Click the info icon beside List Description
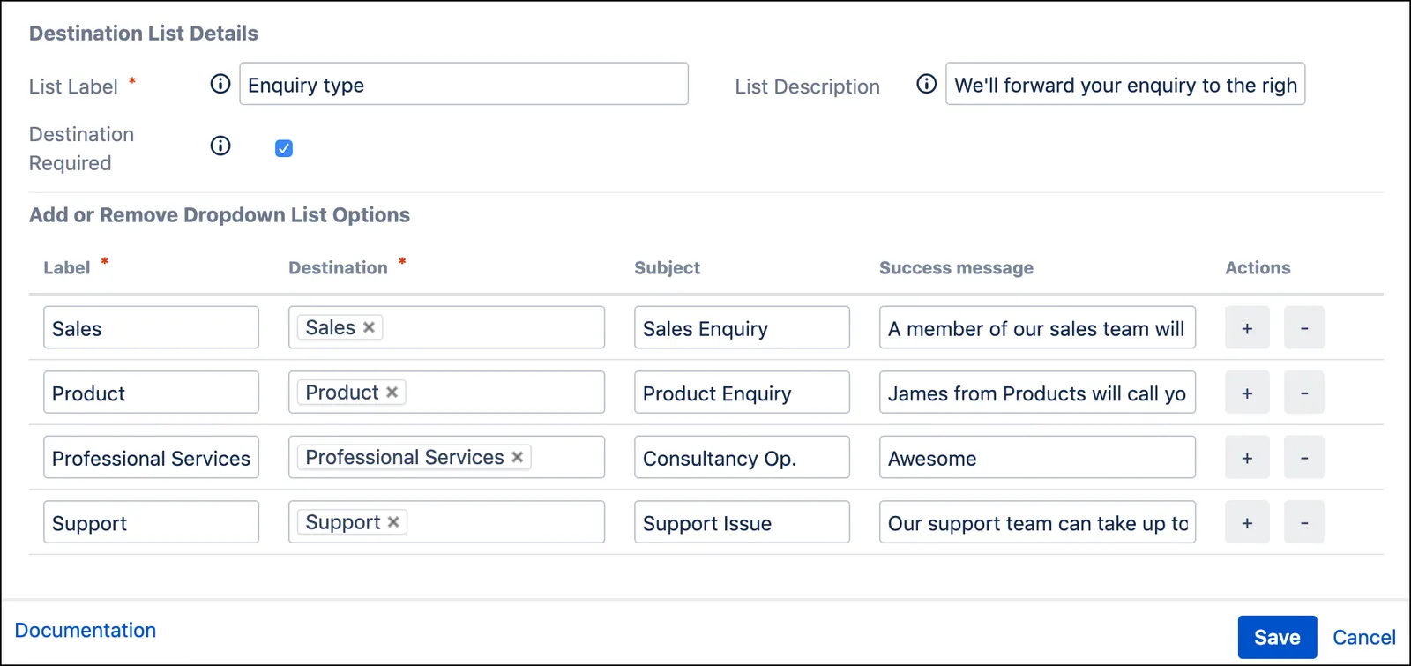 [927, 84]
